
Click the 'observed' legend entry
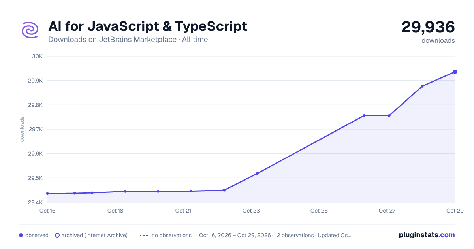point(34,235)
